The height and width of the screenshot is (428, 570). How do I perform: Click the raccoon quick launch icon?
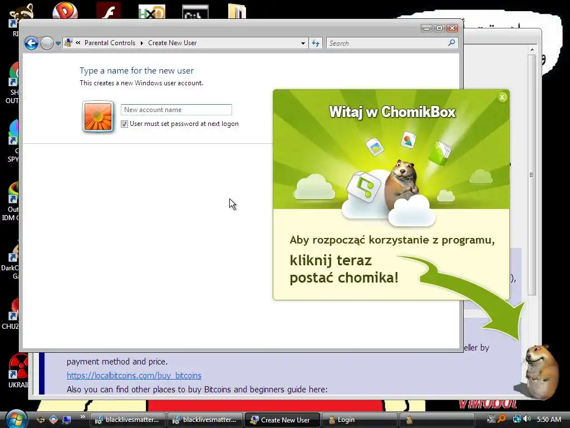pos(40,420)
